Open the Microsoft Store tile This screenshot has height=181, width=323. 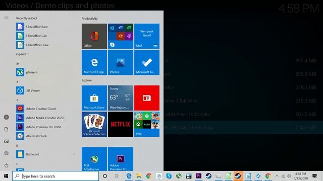click(x=94, y=98)
